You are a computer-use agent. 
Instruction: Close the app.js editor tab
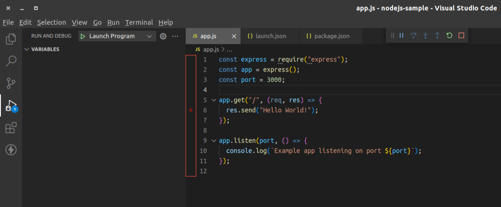tap(234, 36)
